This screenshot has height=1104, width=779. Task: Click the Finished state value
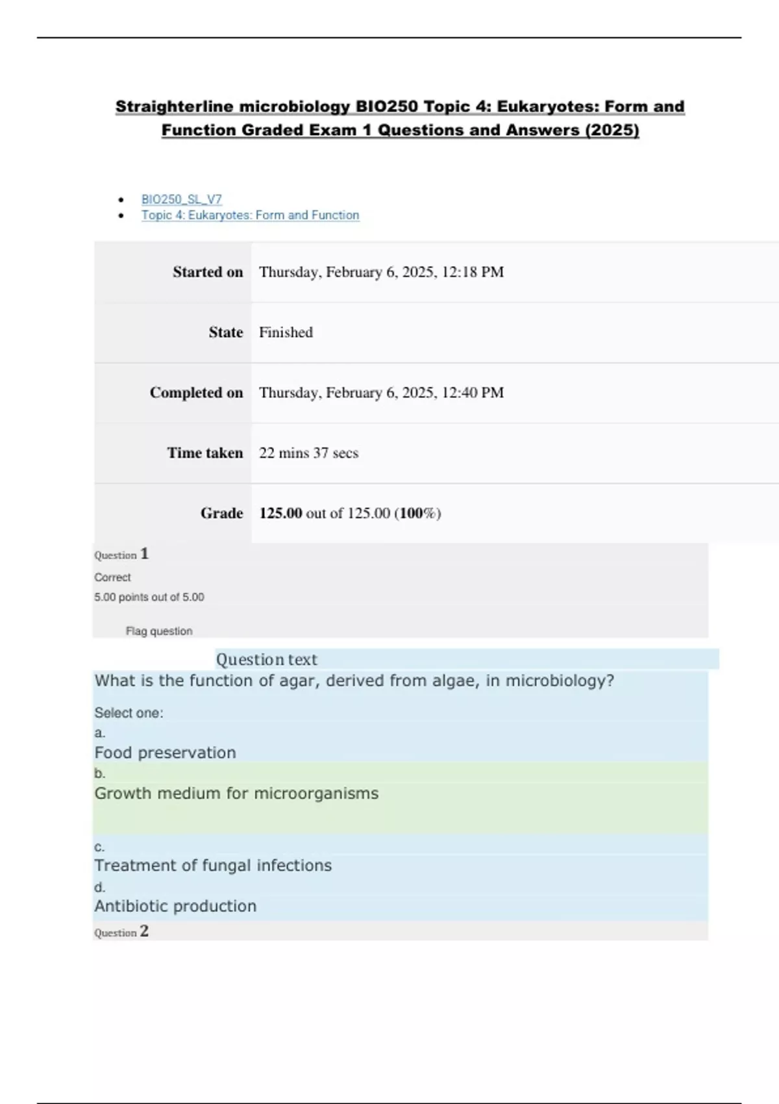tap(286, 332)
